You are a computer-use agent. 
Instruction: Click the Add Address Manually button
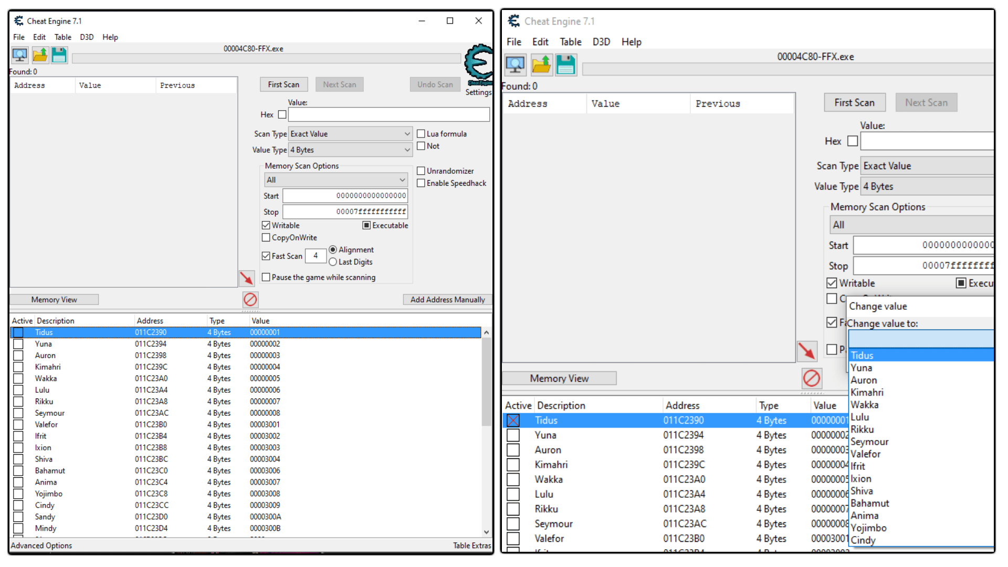pyautogui.click(x=447, y=299)
